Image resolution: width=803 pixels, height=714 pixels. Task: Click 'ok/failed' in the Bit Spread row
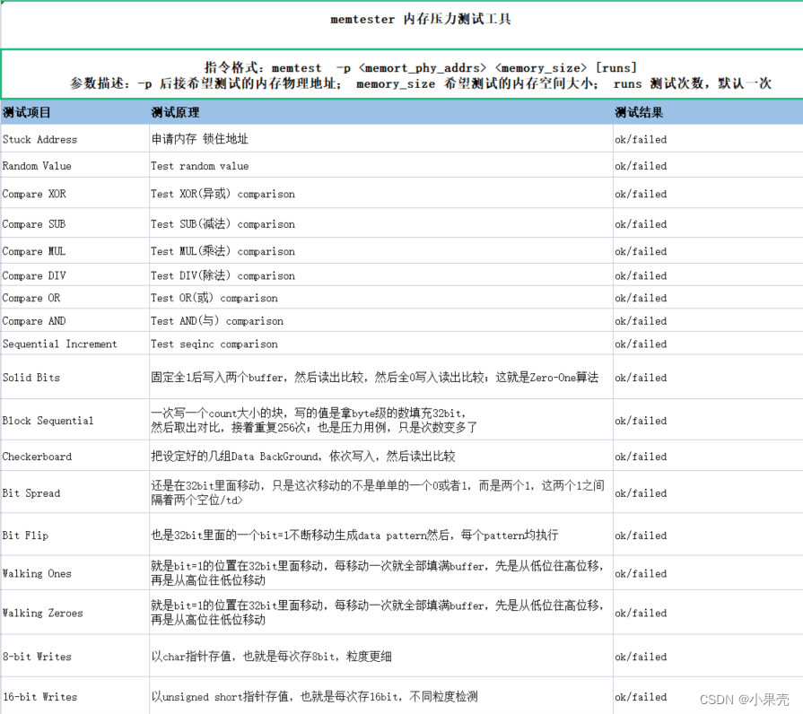point(641,493)
